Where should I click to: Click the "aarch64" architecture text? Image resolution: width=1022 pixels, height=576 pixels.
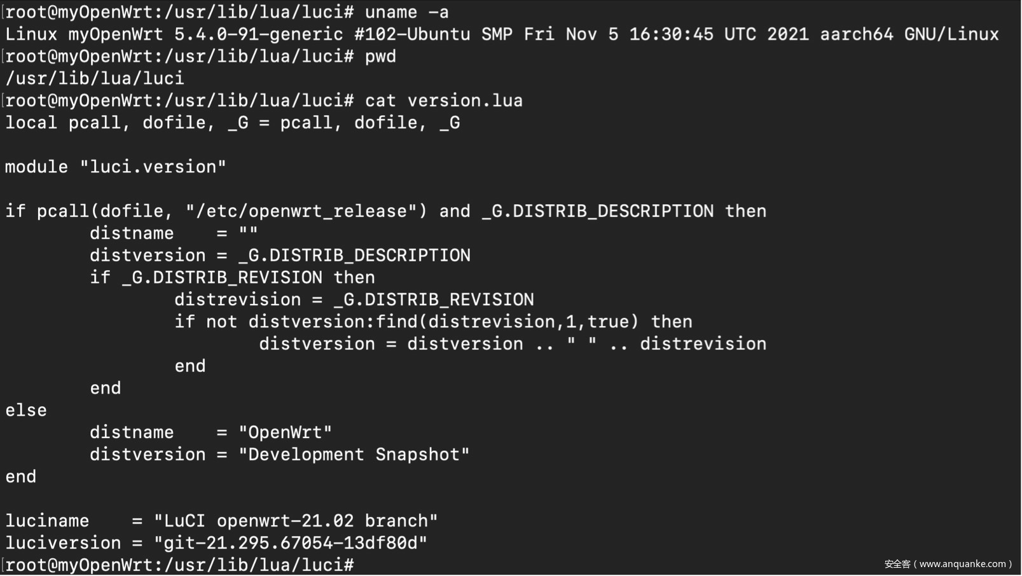point(856,34)
